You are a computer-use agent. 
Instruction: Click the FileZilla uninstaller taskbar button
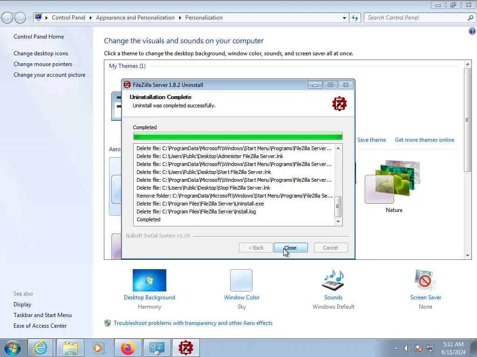(x=186, y=348)
